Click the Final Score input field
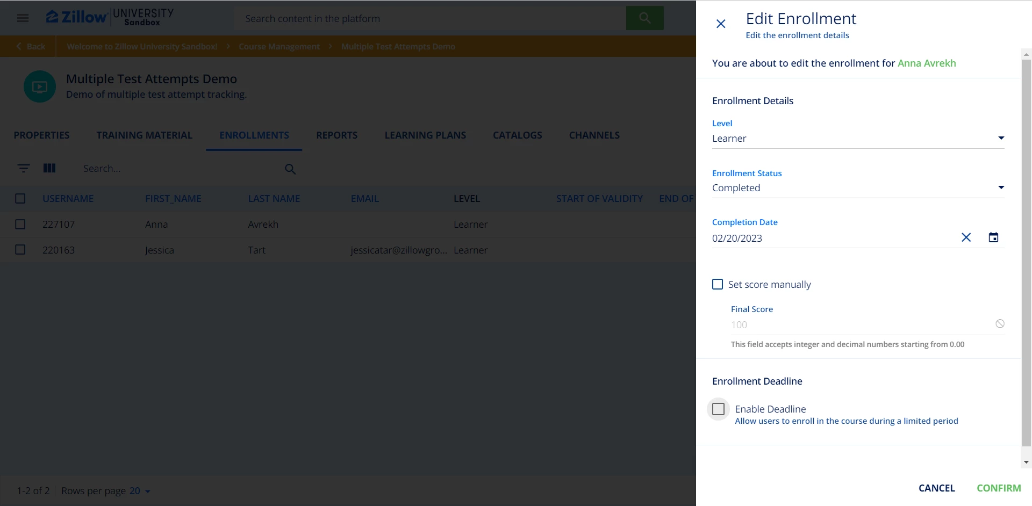Viewport: 1032px width, 506px height. 860,324
